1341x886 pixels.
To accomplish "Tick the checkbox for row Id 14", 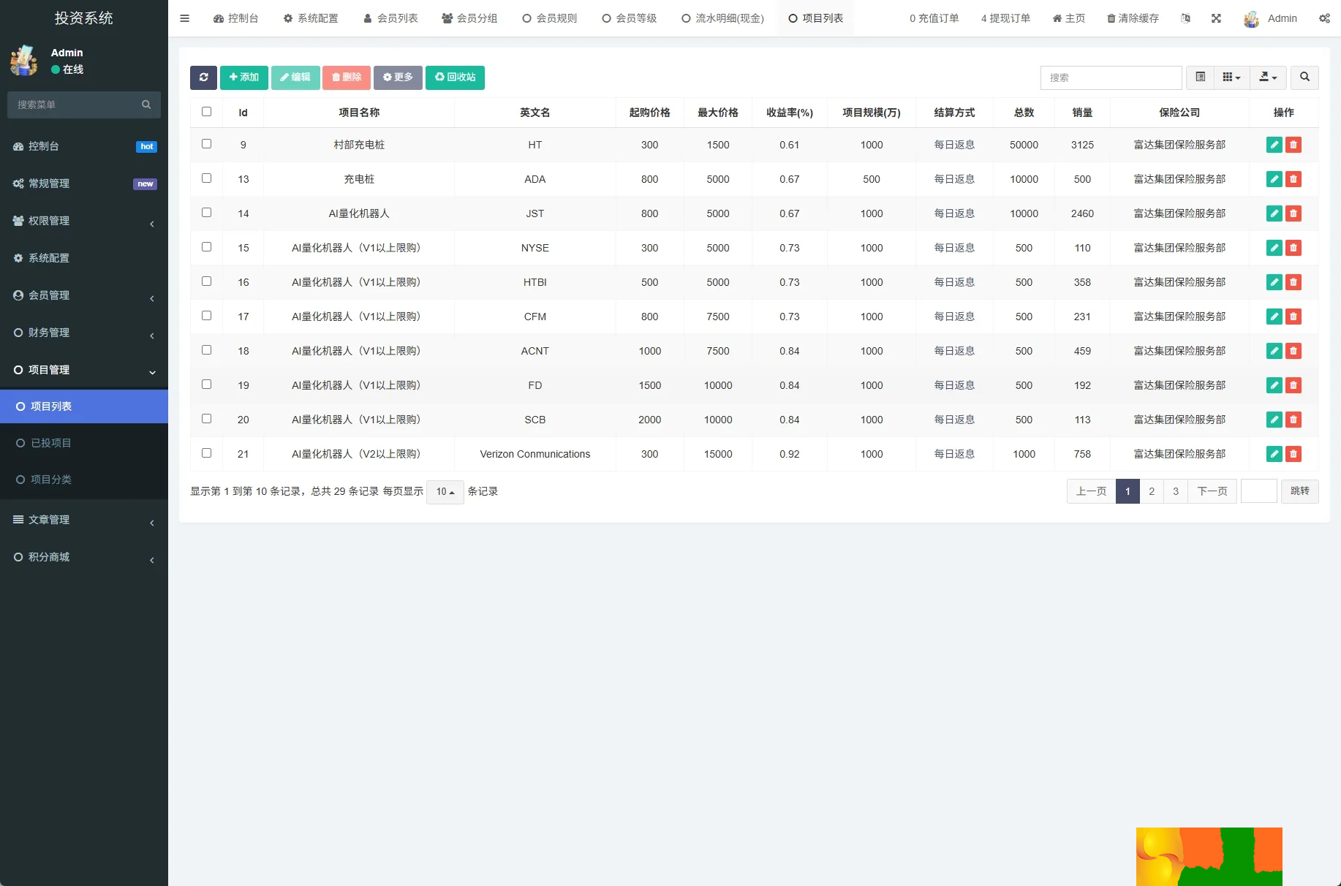I will pyautogui.click(x=206, y=213).
